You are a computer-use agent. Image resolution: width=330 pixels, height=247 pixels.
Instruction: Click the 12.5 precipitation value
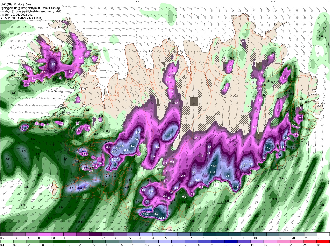pos(162,218)
